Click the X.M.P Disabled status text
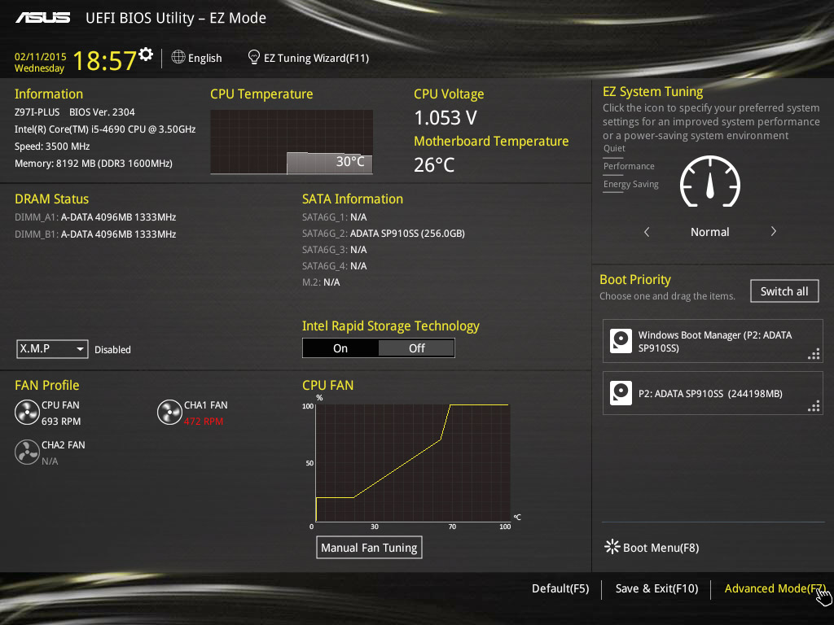The height and width of the screenshot is (625, 834). coord(112,350)
